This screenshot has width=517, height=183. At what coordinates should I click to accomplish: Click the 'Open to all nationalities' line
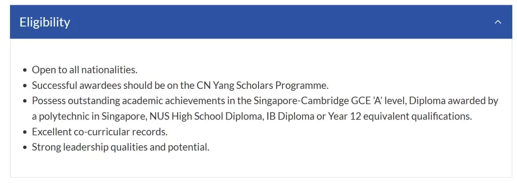tap(84, 70)
